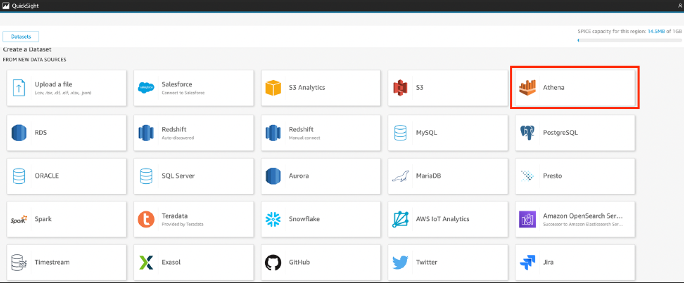The width and height of the screenshot is (684, 283).
Task: Click the QuickSight title text
Action: [25, 6]
